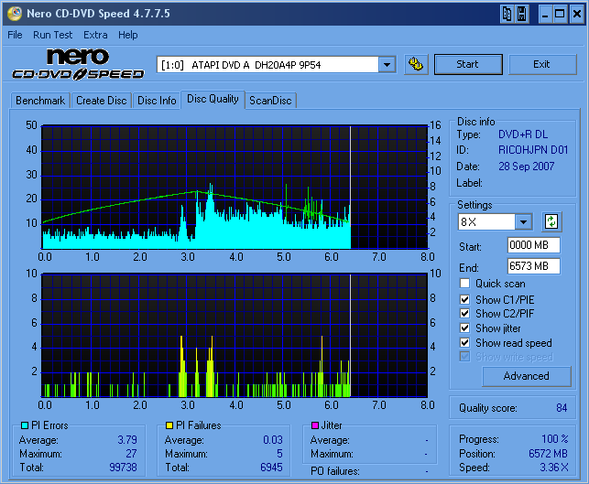Click the Position value 6572 MB
Viewport: 589px width, 484px height.
coord(548,454)
